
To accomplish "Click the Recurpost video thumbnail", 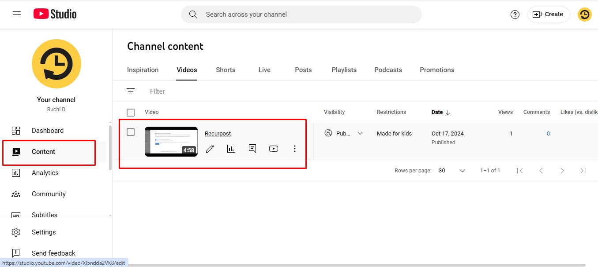I will (x=171, y=141).
